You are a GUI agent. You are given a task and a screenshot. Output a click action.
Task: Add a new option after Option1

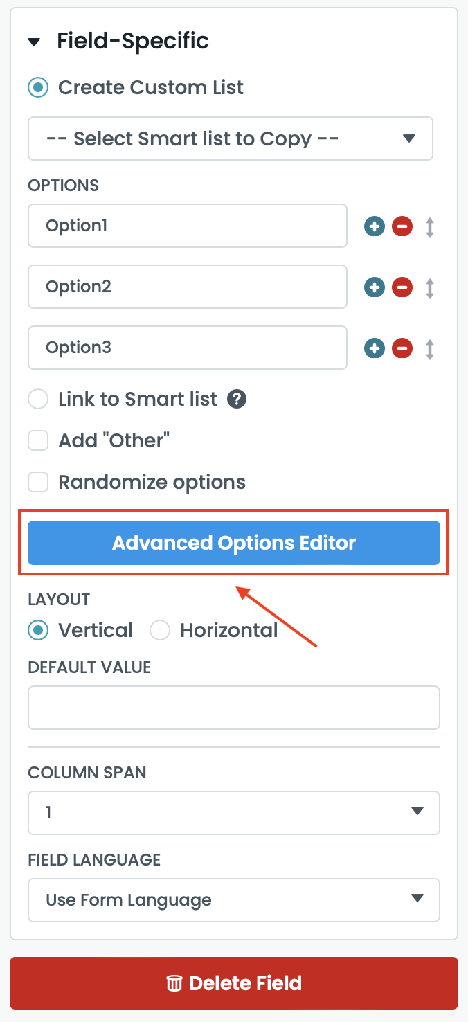click(x=375, y=226)
